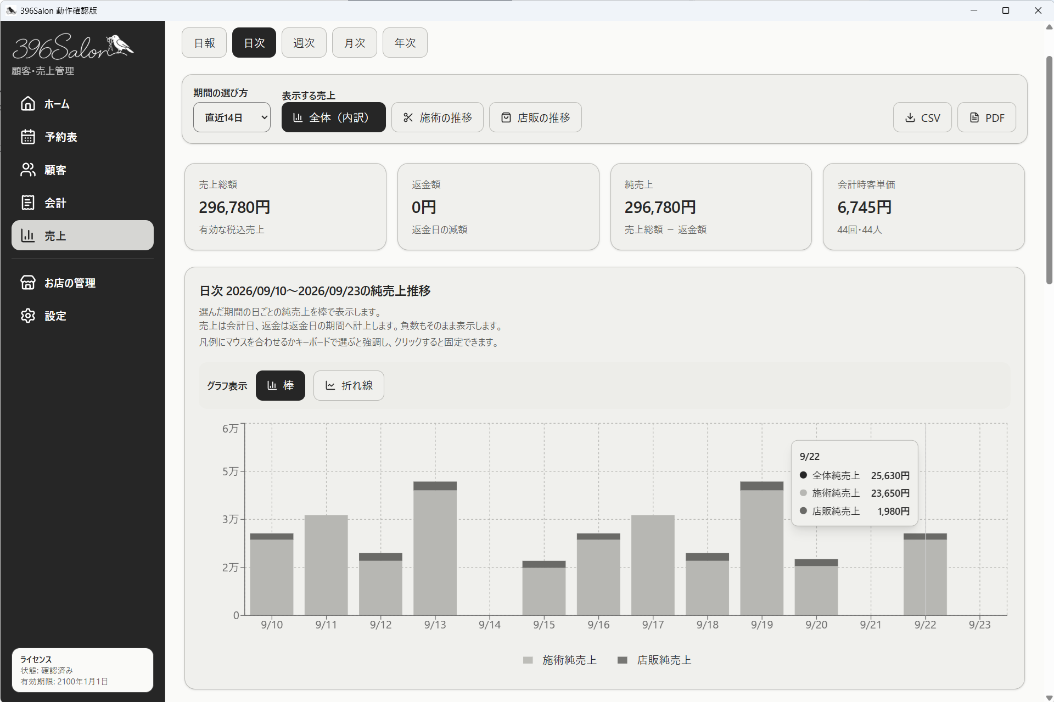This screenshot has width=1054, height=702.
Task: Click the bag icon in 店販の推移
Action: [506, 117]
